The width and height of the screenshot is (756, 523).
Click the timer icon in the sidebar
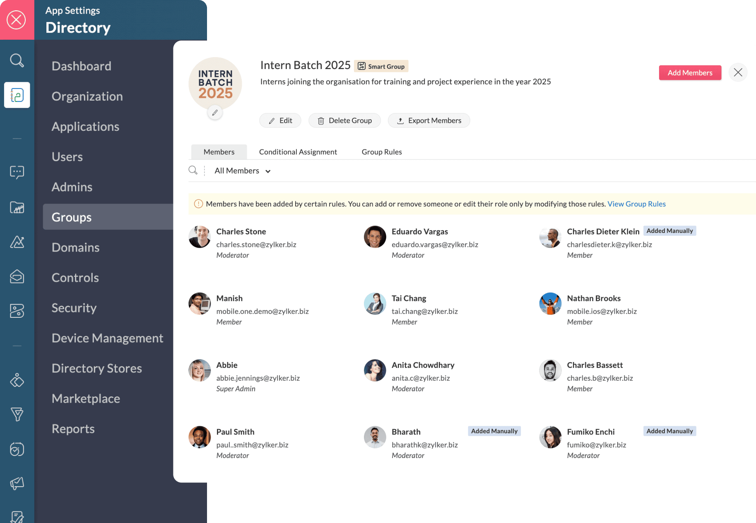(x=17, y=449)
